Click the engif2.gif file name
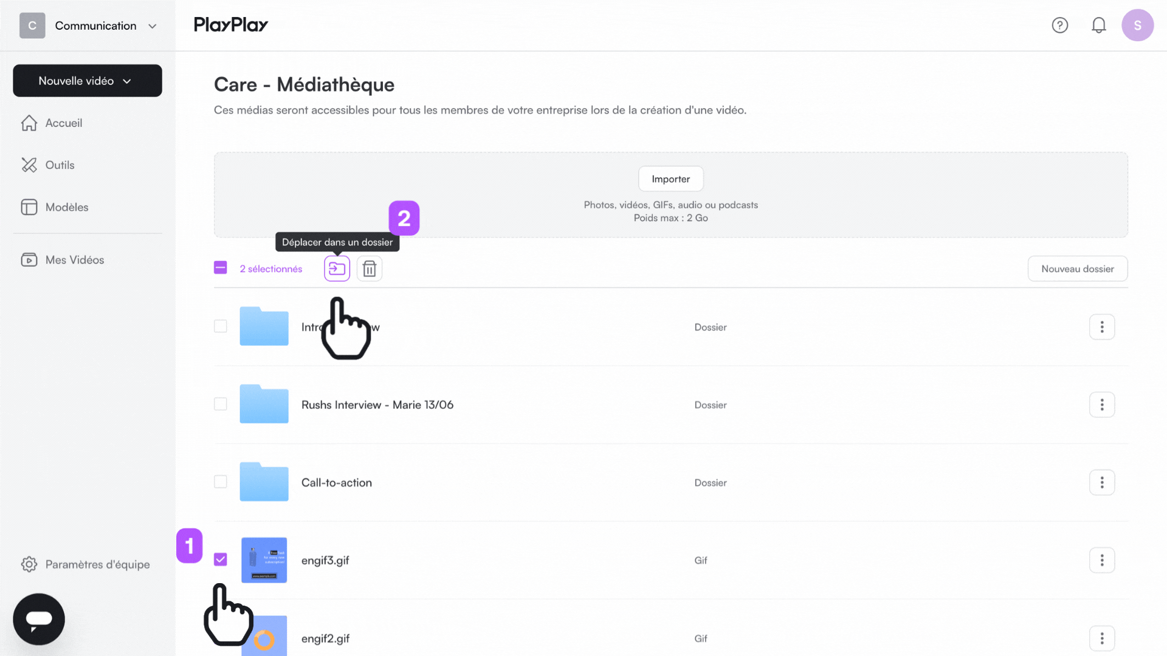1167x656 pixels. click(325, 638)
